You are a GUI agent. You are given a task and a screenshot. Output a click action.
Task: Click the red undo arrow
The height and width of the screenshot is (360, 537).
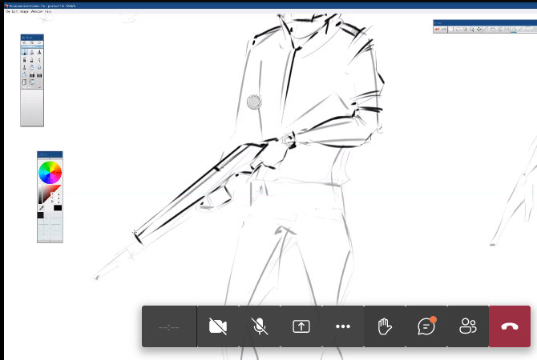[x=438, y=30]
